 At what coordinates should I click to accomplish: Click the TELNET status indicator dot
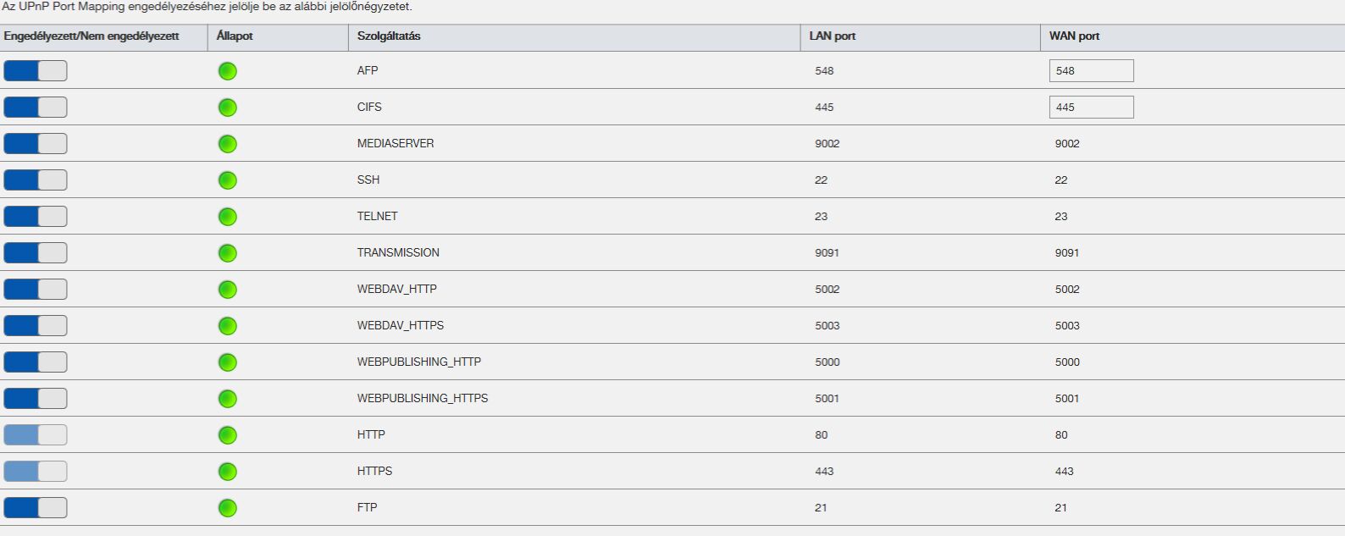[227, 217]
